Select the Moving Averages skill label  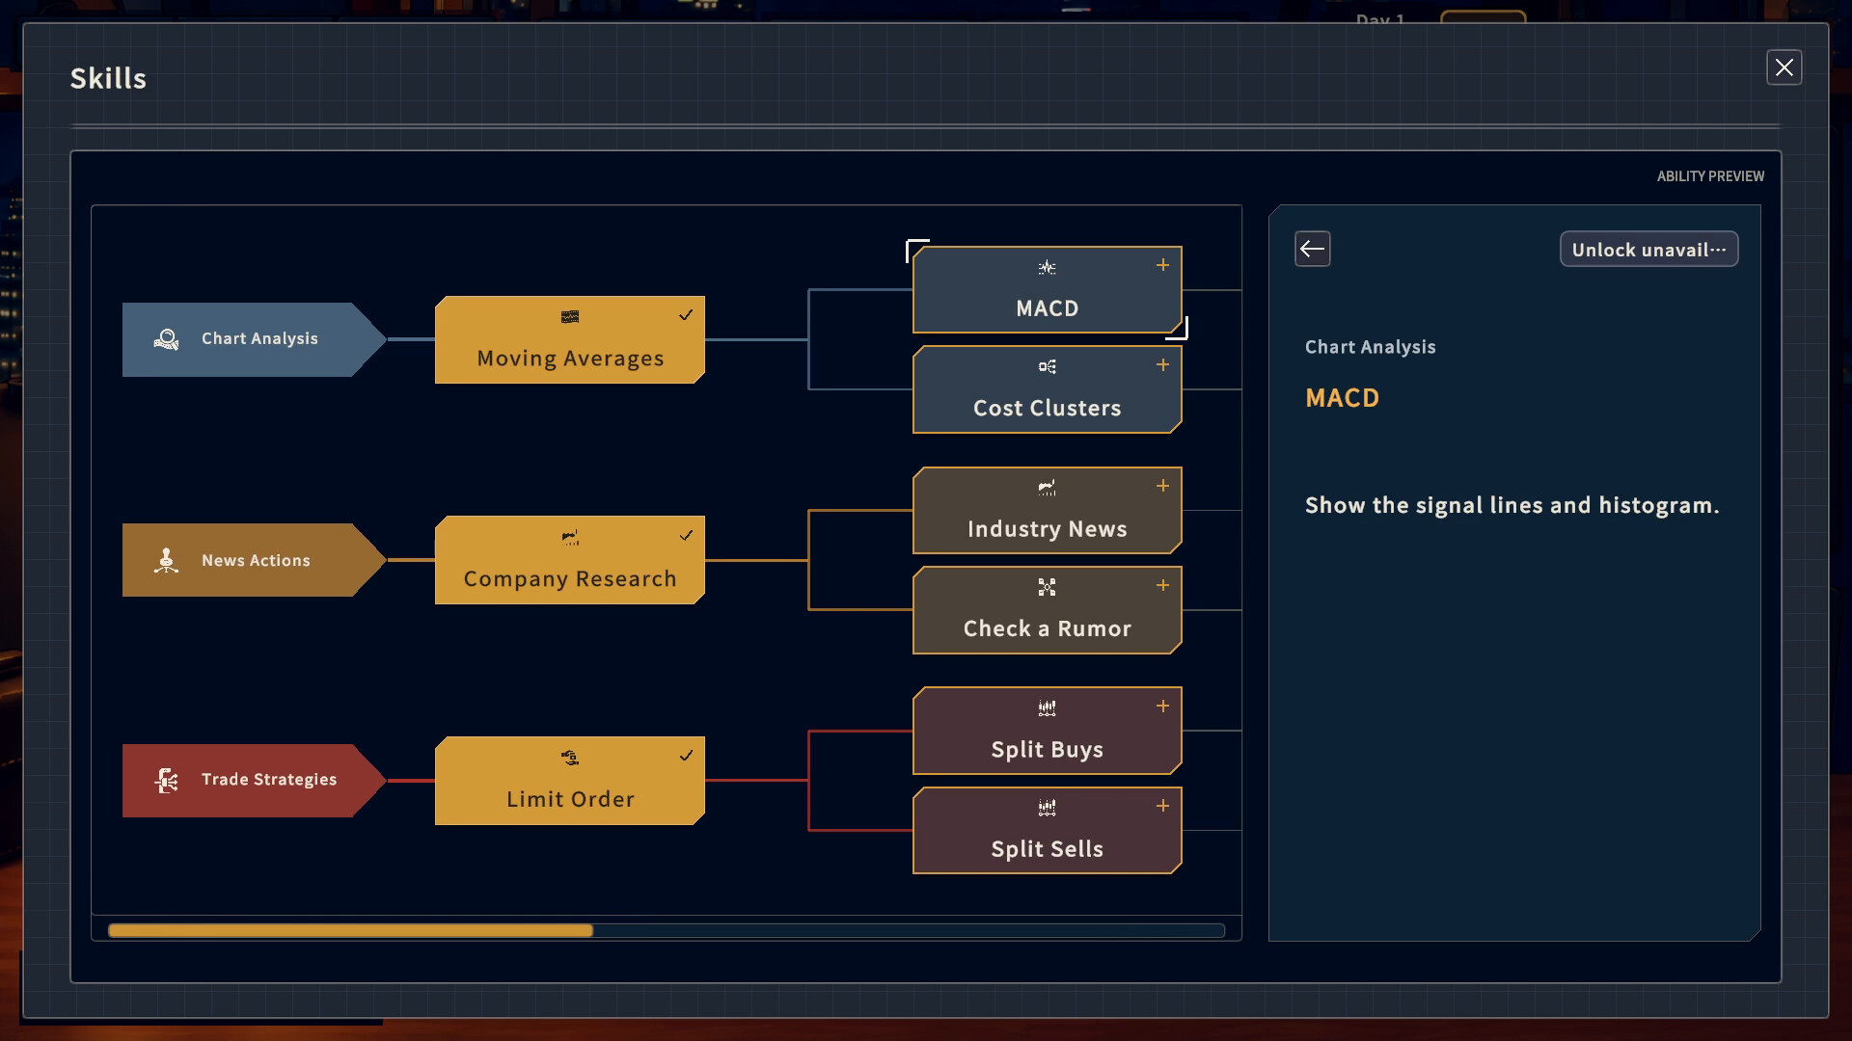(570, 359)
